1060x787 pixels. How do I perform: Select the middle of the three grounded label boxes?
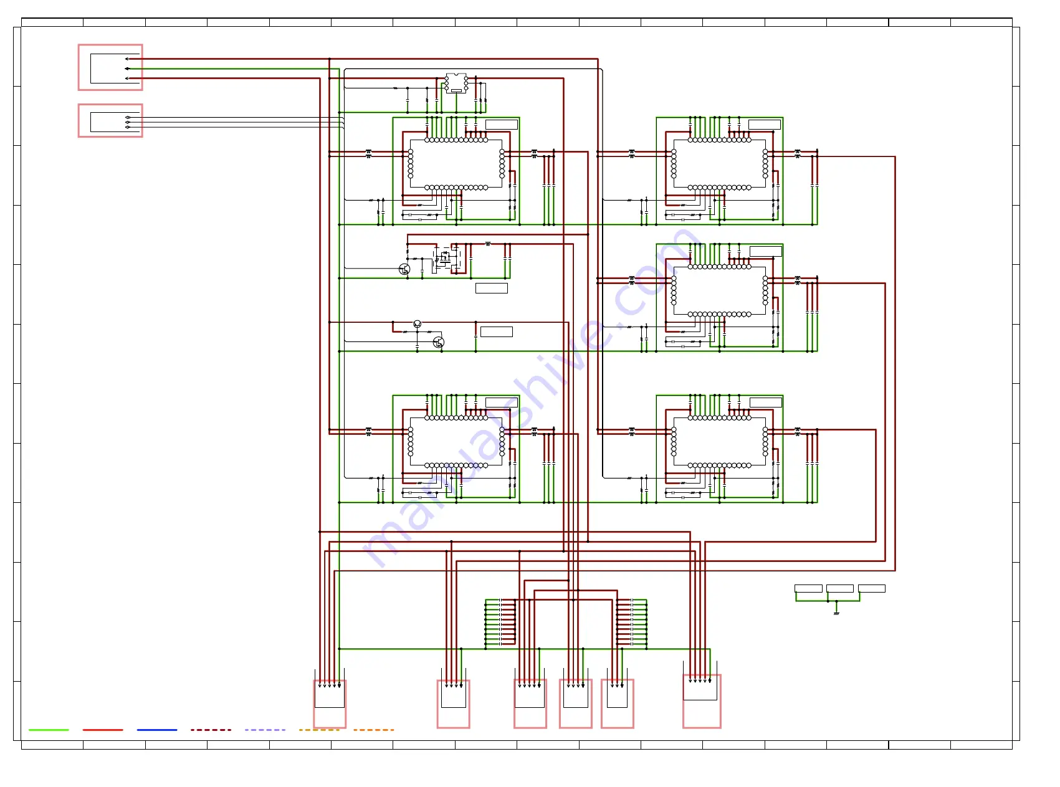tap(840, 589)
